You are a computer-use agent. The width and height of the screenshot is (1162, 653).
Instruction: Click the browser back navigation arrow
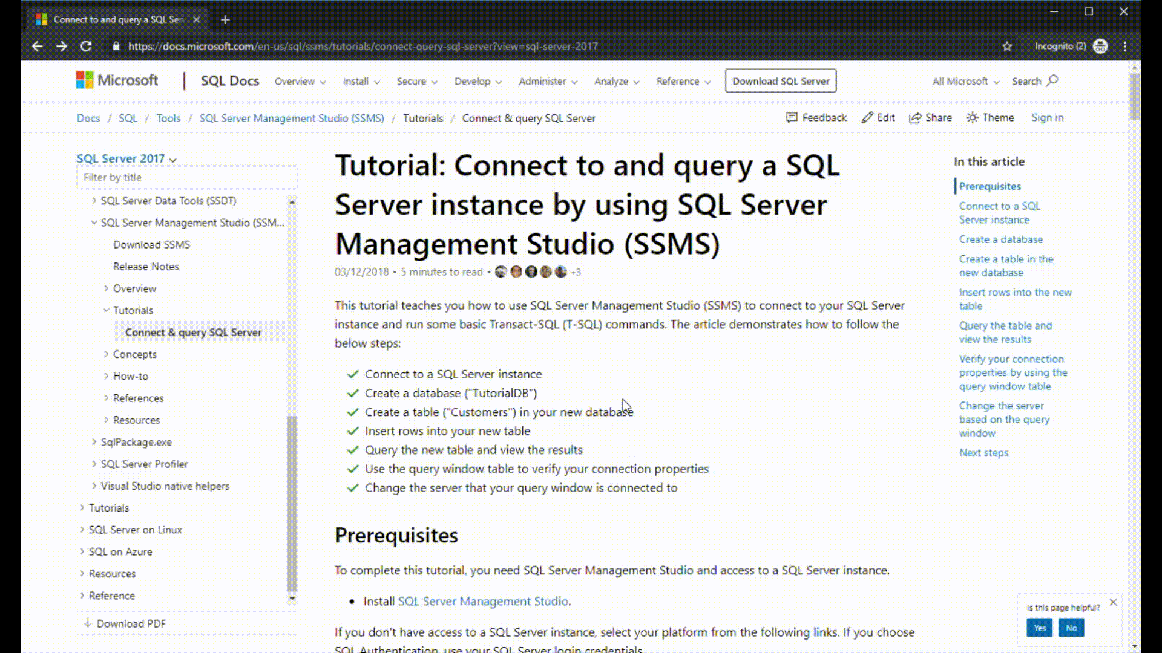click(x=37, y=46)
